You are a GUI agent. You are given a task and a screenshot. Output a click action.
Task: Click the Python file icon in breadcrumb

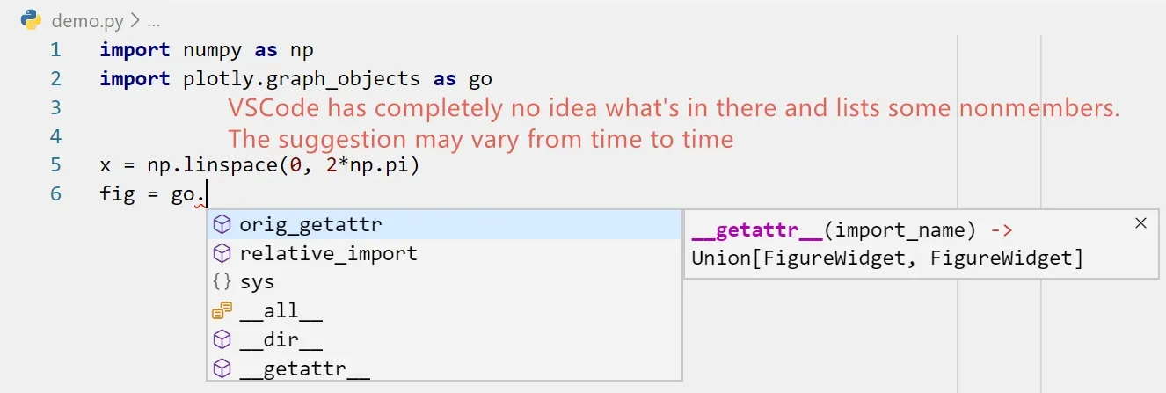[32, 19]
